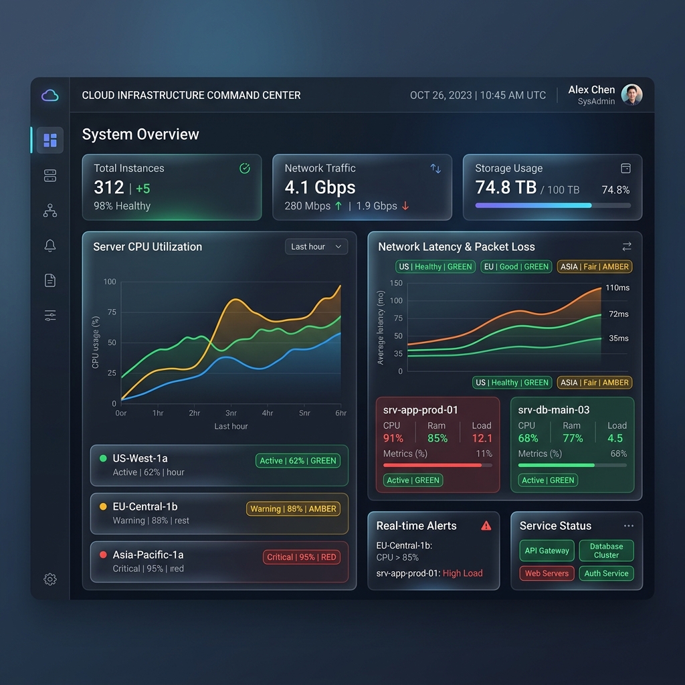Select the Auth Service button
The height and width of the screenshot is (685, 685).
tap(606, 573)
